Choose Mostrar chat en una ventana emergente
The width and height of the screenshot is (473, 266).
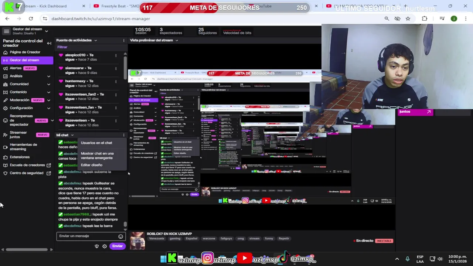[97, 156]
